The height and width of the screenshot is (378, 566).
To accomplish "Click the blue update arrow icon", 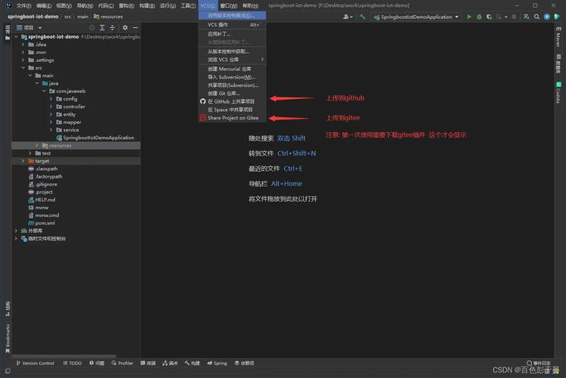I will point(547,17).
